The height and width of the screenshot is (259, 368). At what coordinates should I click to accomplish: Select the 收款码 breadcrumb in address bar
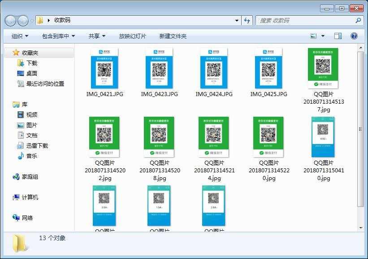62,20
